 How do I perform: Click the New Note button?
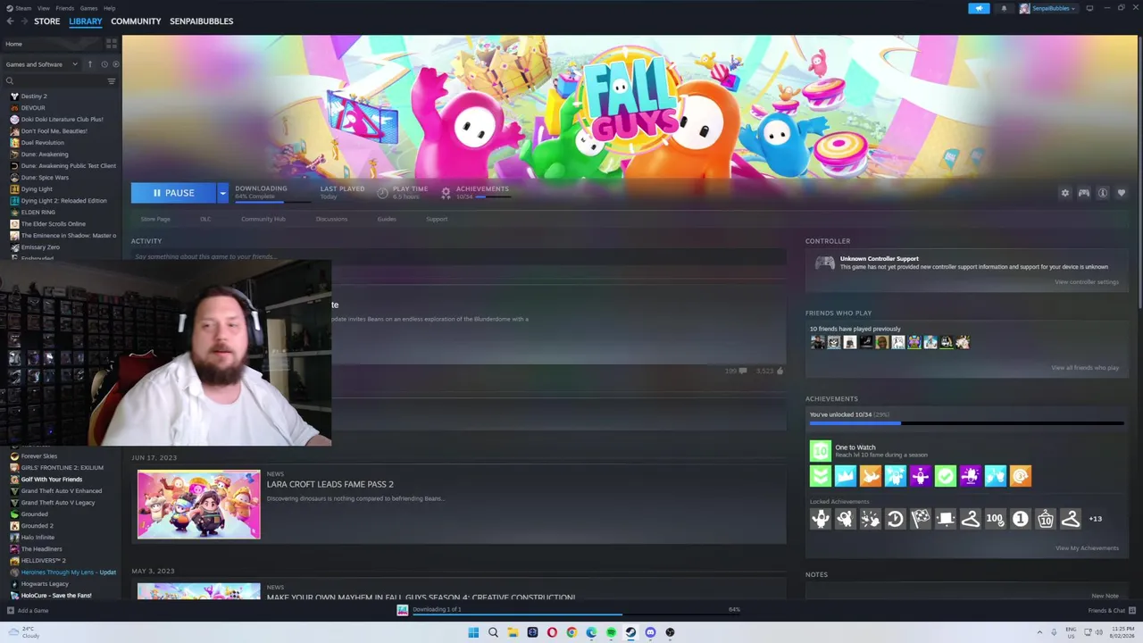point(1105,596)
